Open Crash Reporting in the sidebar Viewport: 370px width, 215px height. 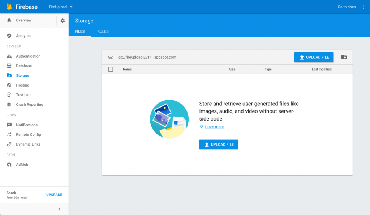click(30, 105)
